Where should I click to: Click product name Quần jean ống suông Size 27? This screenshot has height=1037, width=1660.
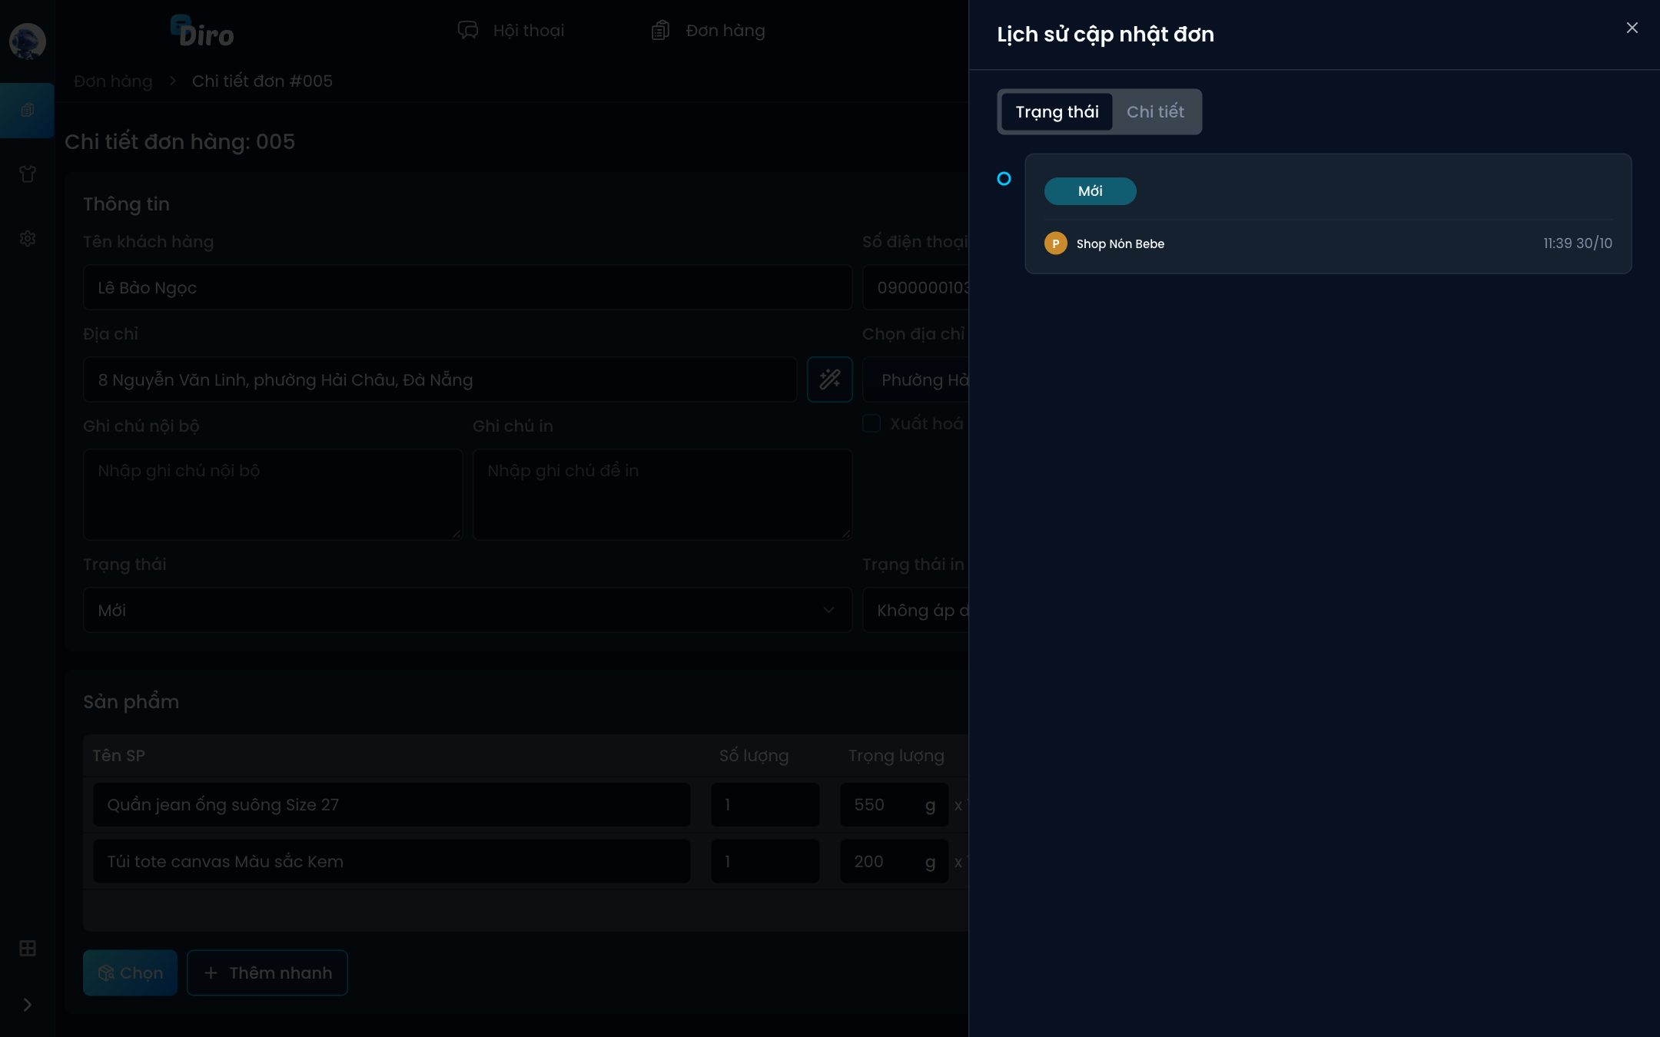pyautogui.click(x=391, y=805)
